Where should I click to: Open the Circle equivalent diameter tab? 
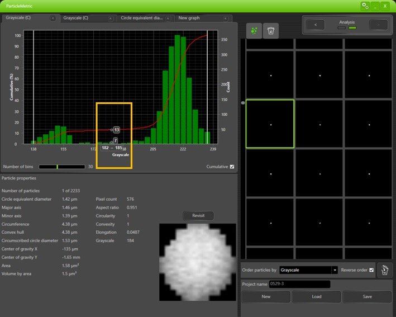click(x=142, y=18)
